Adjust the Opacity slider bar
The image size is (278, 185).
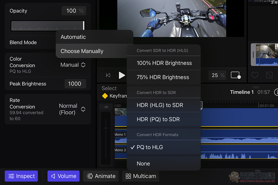(48, 26)
